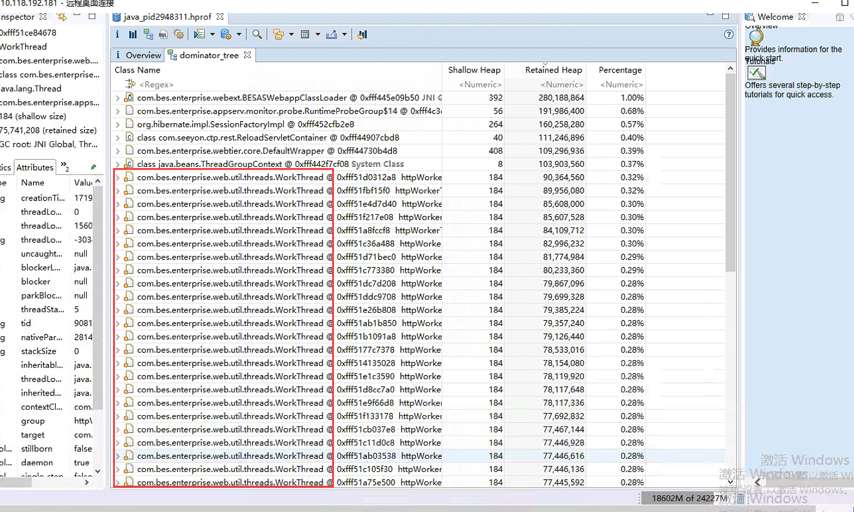The height and width of the screenshot is (512, 854).
Task: Sort by the Retained Heap column header
Action: coord(553,70)
